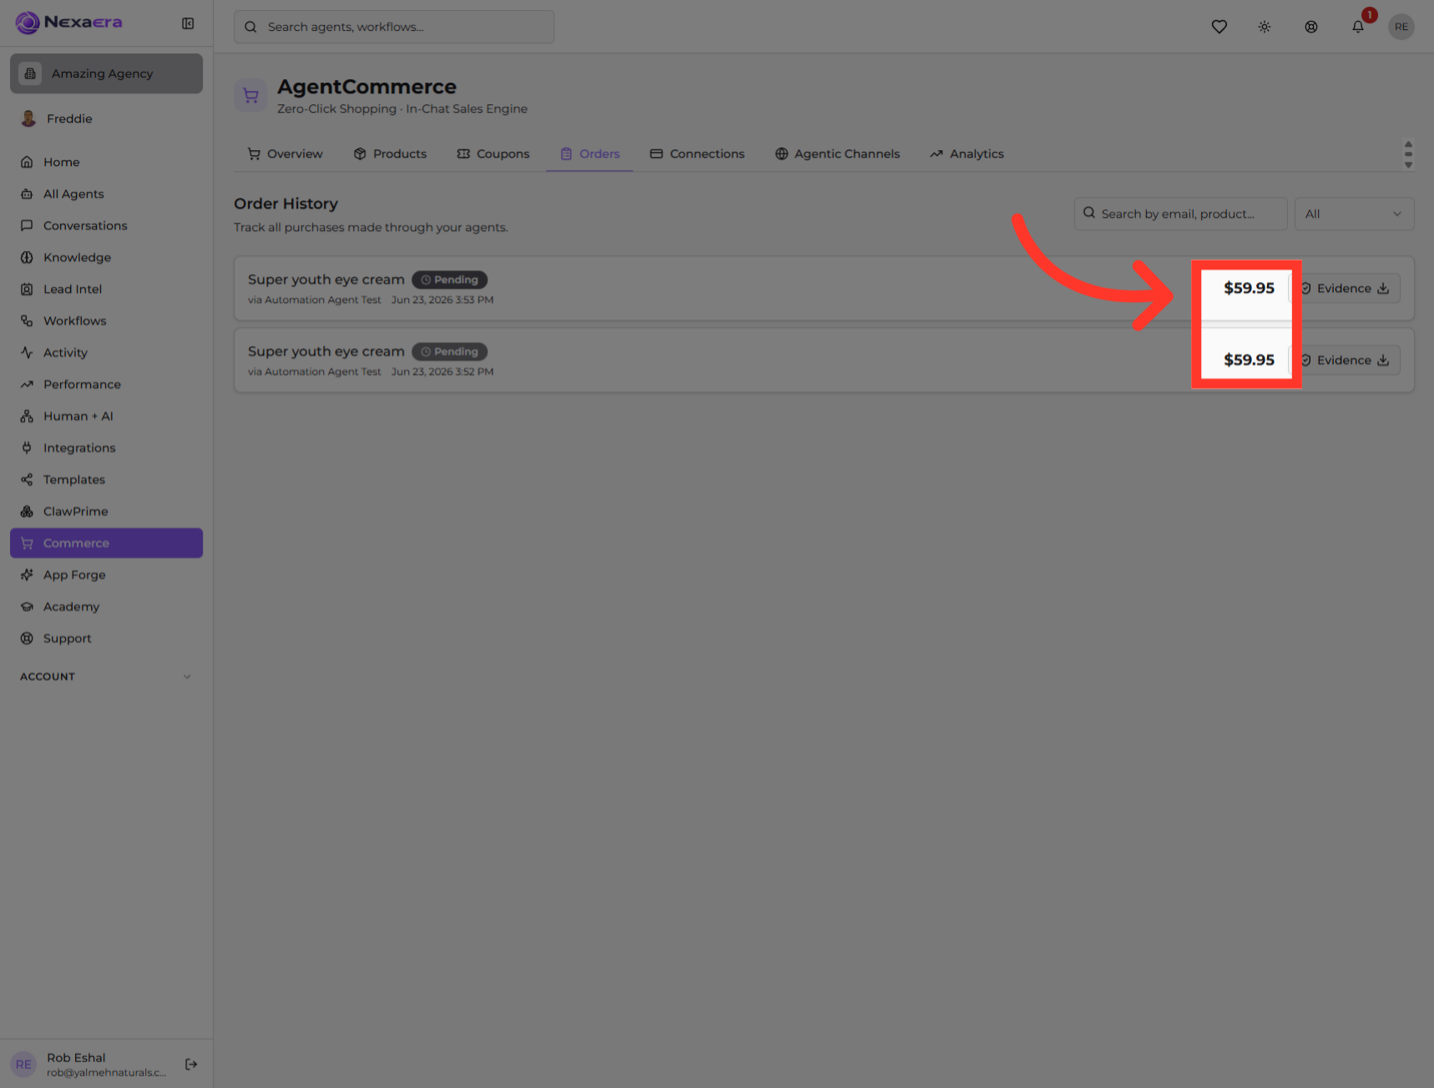Download Evidence for 3:53 PM order
This screenshot has height=1088, width=1434.
click(x=1345, y=288)
